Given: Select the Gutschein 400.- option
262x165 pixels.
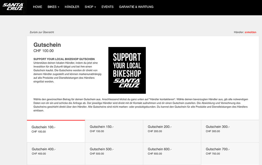Looking at the screenshot, I should [56, 153].
